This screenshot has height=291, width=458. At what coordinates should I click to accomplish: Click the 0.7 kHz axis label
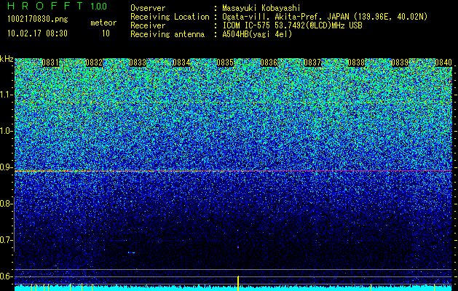(6, 240)
